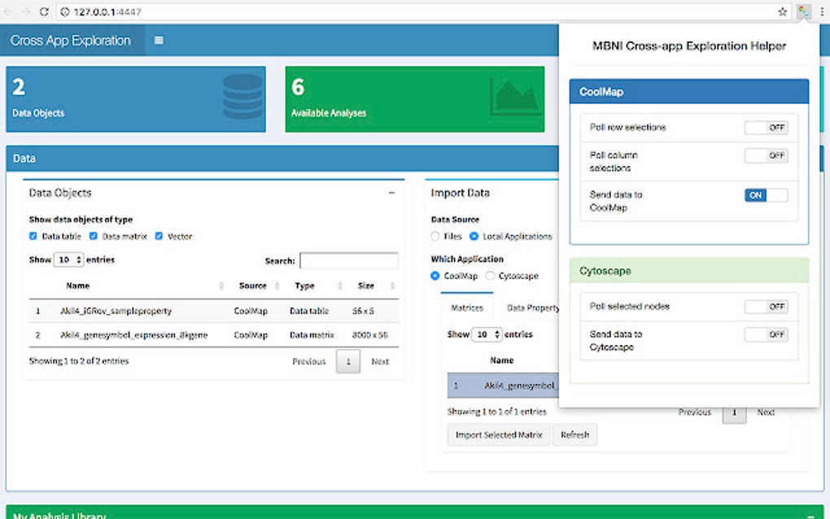Click the hamburger menu beside Cross App Exploration
The height and width of the screenshot is (519, 830).
tap(159, 39)
